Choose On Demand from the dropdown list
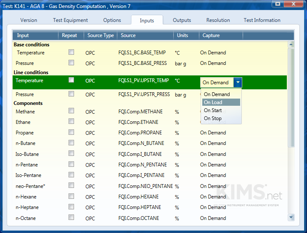Image resolution: width=307 pixels, height=233 pixels. [221, 94]
